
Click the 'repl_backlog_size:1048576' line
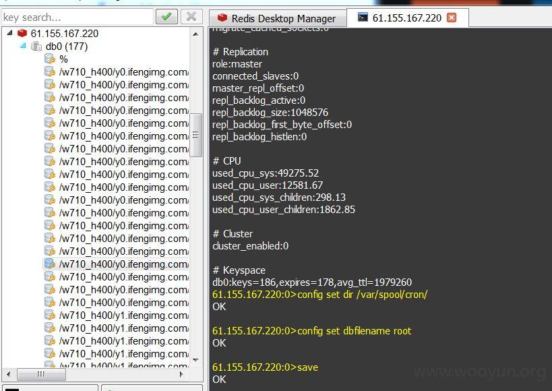click(x=270, y=113)
